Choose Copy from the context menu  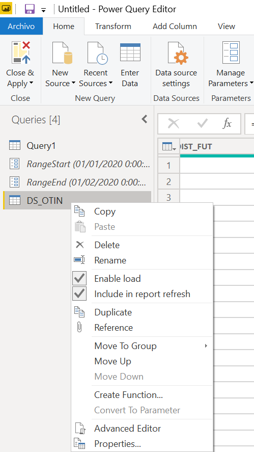(x=142, y=211)
